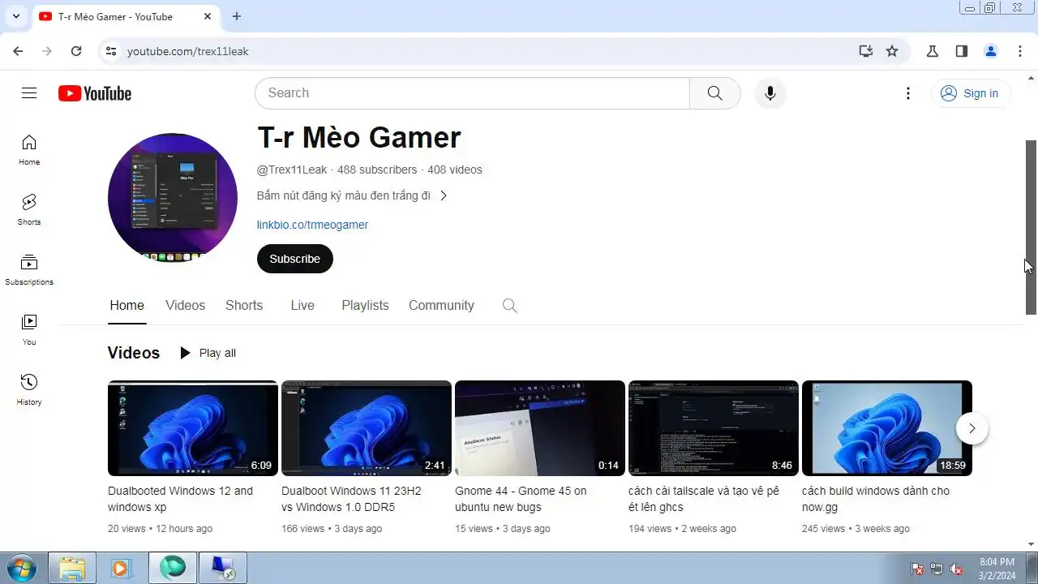Open Dualbooted Windows 12 video thumbnail
Screen dimensions: 1038x584
(x=193, y=428)
